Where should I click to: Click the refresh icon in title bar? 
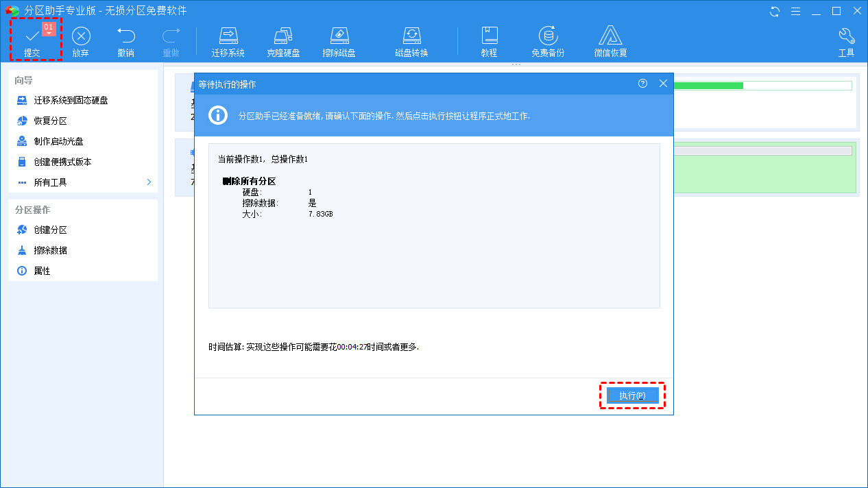[775, 11]
